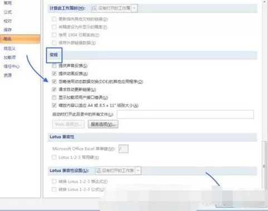
Task: Enable 显示加载项用户接口错误 checkbox
Action: (54, 97)
